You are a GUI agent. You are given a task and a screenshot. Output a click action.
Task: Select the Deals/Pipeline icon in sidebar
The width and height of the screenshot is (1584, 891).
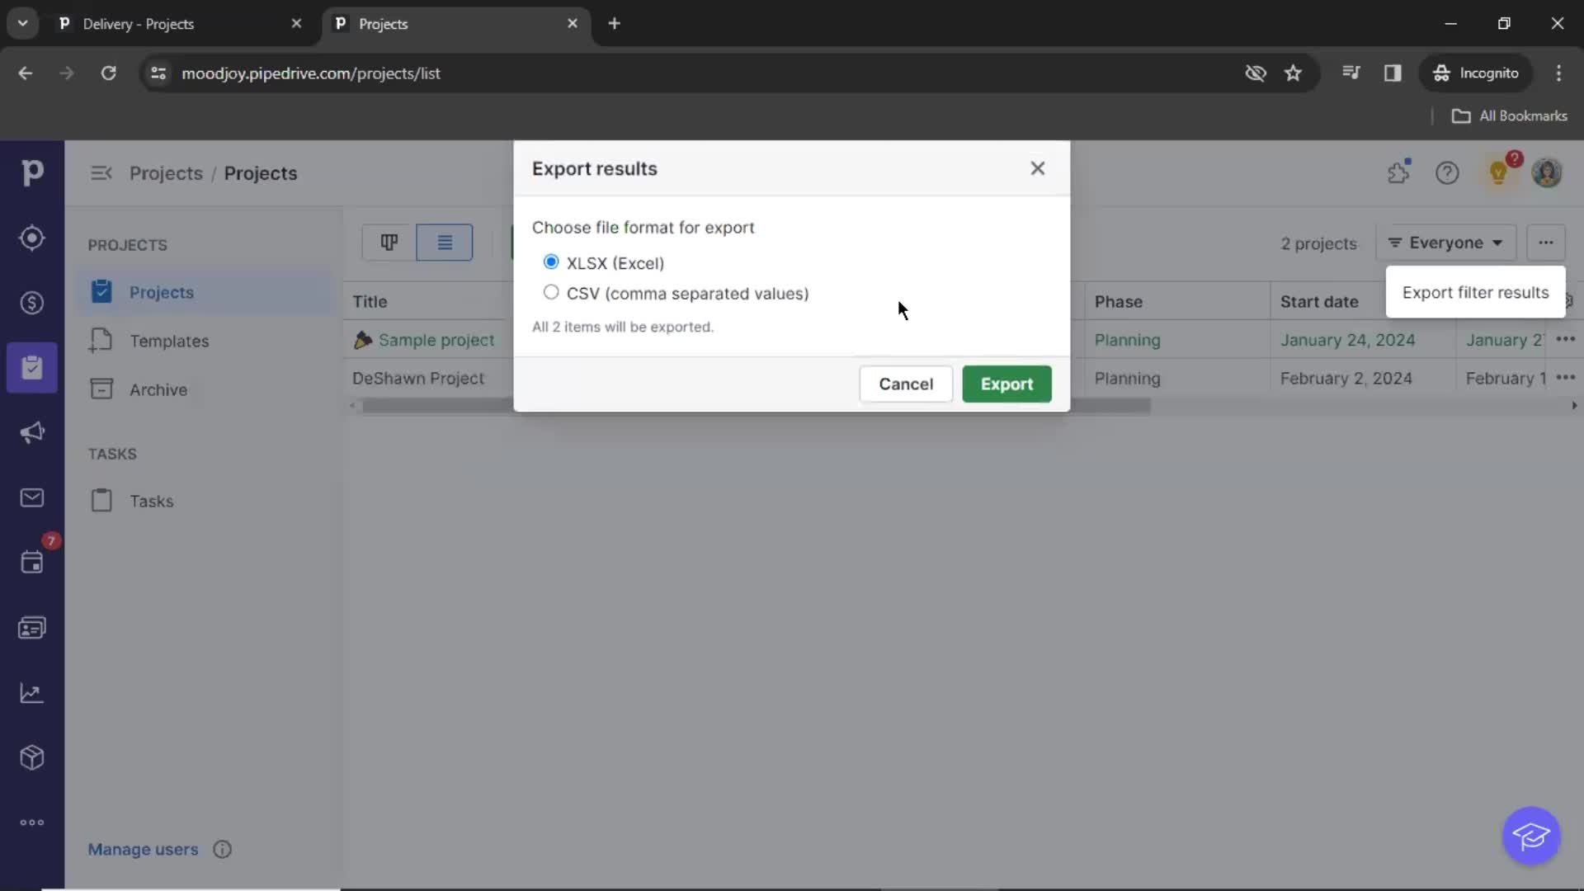point(31,301)
